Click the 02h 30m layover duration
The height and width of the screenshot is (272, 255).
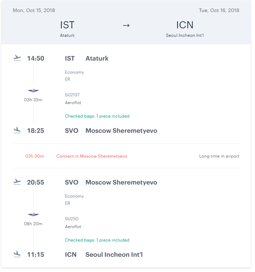click(34, 156)
